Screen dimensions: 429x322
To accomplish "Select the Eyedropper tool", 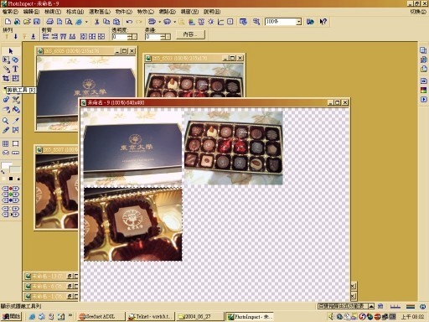I will [16, 121].
